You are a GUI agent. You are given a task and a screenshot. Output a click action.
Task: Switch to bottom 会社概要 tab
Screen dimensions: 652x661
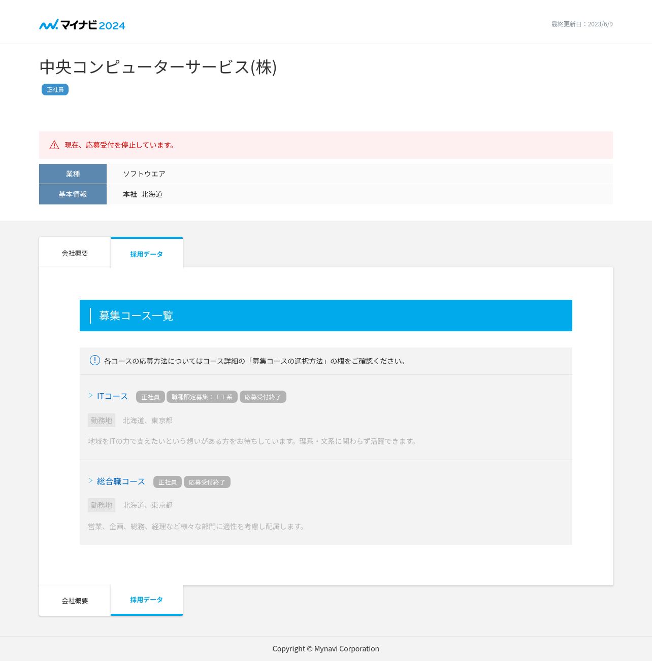pyautogui.click(x=75, y=601)
